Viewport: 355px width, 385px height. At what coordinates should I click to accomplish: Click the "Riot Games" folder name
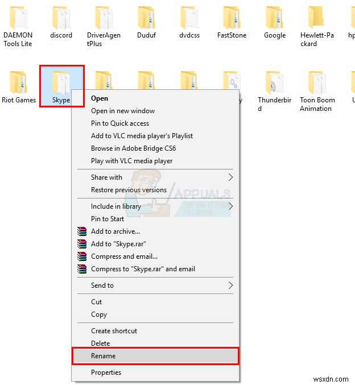tap(19, 100)
